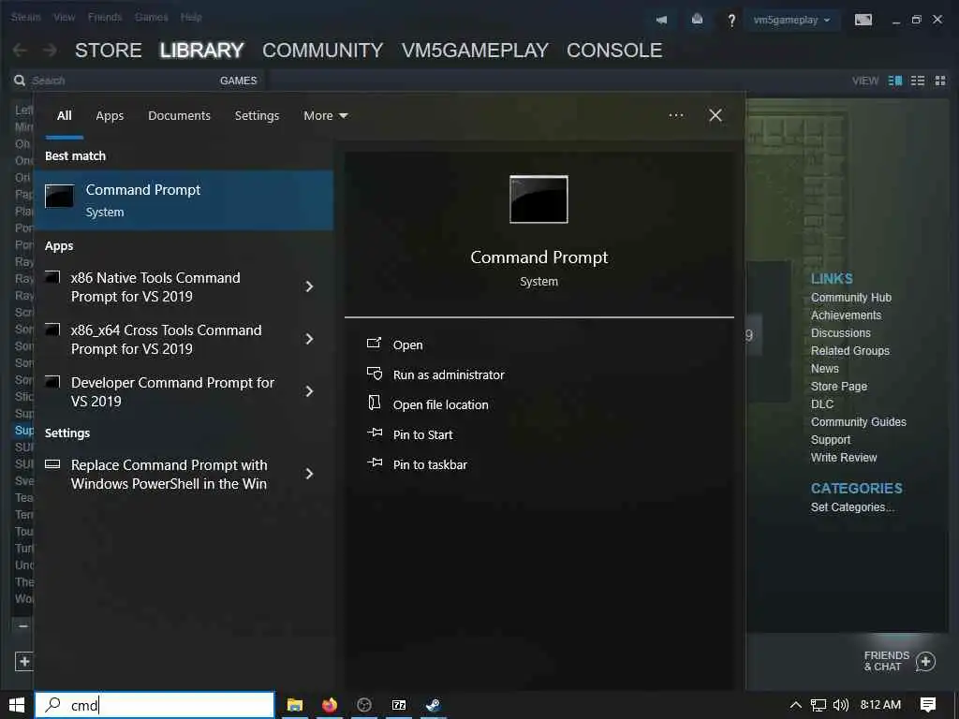Viewport: 959px width, 719px height.
Task: Expand Replace Command Prompt setting arrow
Action: 309,474
